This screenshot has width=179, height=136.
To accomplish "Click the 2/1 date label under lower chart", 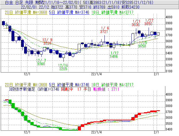I will tap(156, 132).
